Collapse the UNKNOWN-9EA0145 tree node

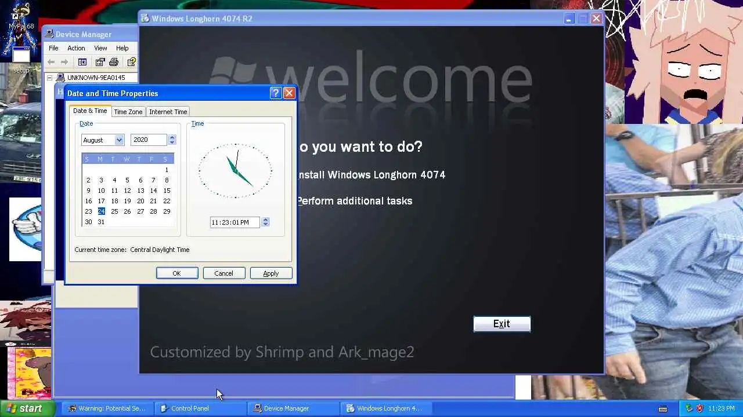(49, 78)
